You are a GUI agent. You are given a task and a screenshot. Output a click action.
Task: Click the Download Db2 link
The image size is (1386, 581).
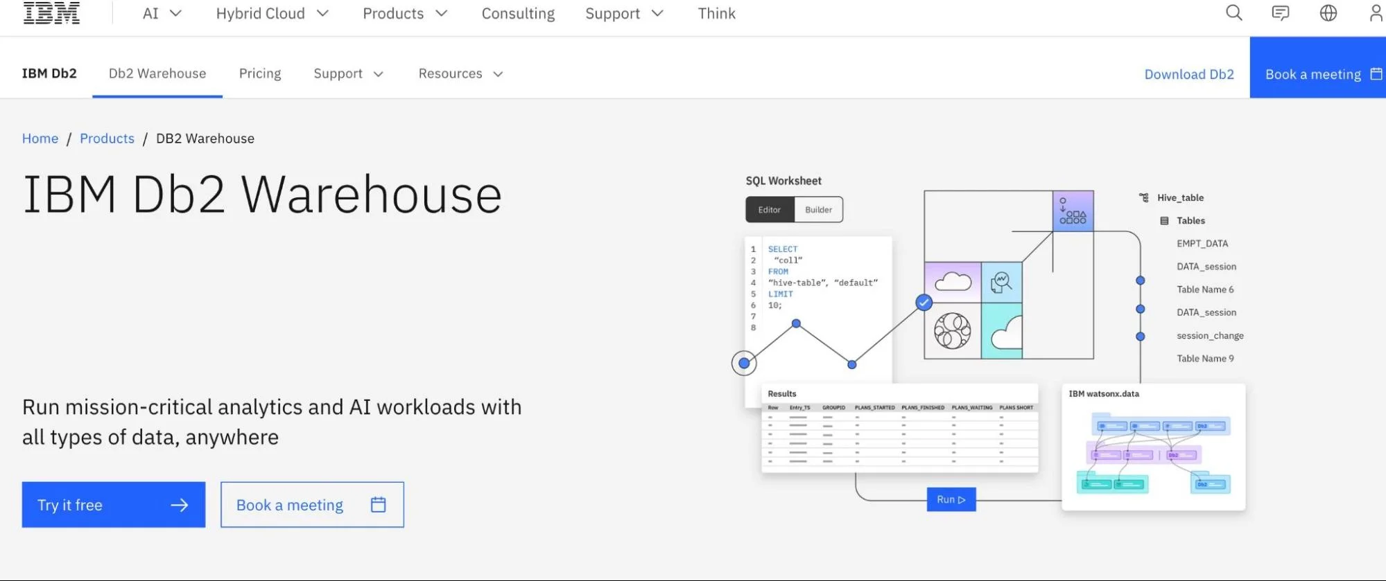1189,74
